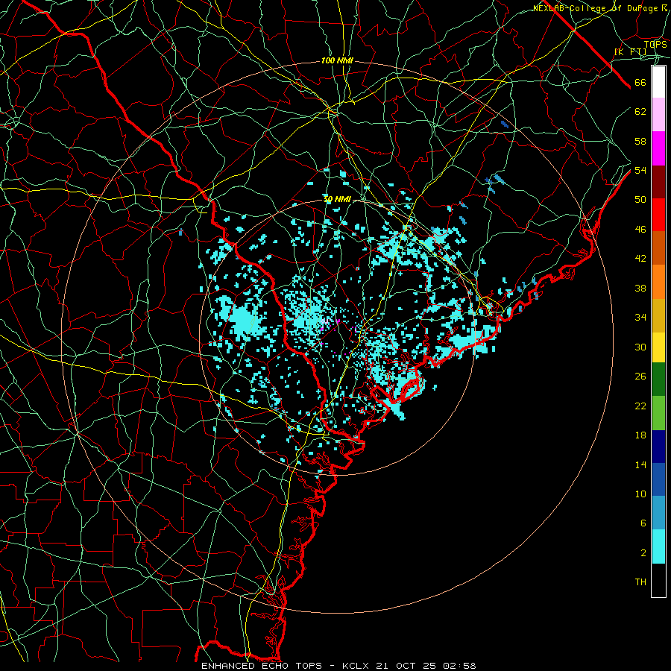This screenshot has width=671, height=671.
Task: Click the legend value '34'
Action: pyautogui.click(x=640, y=318)
